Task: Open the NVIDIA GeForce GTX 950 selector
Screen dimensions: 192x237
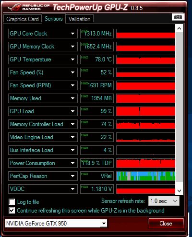Action: (x=56, y=224)
